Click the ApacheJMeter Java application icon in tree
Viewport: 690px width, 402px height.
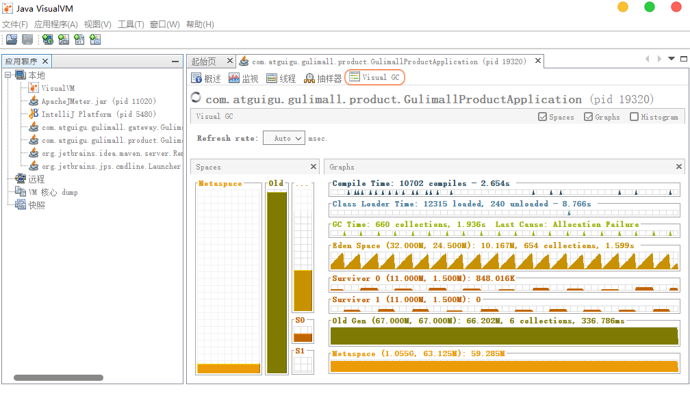tap(34, 101)
